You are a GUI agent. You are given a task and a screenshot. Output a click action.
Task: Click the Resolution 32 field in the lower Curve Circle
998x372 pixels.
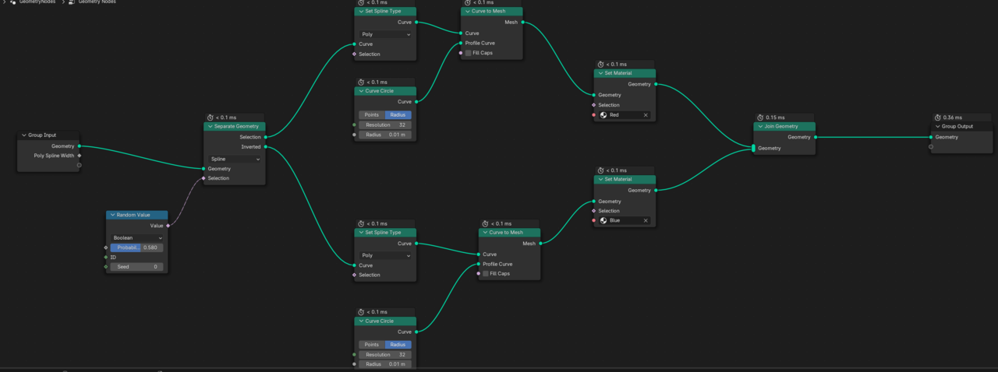pyautogui.click(x=385, y=355)
